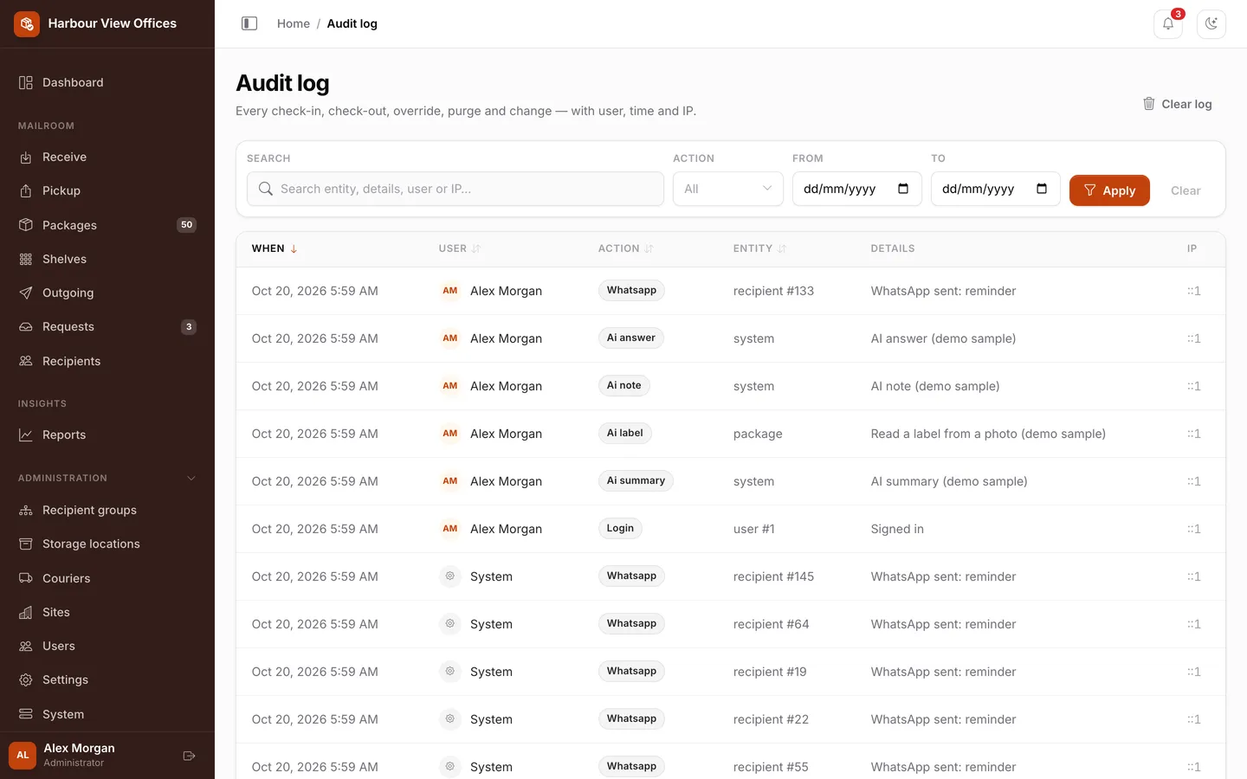The width and height of the screenshot is (1247, 779).
Task: Open the Action filter dropdown
Action: pyautogui.click(x=728, y=189)
